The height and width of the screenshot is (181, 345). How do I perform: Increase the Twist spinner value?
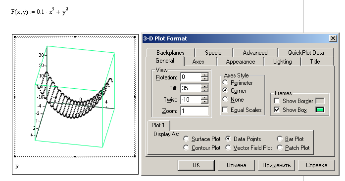coord(204,98)
